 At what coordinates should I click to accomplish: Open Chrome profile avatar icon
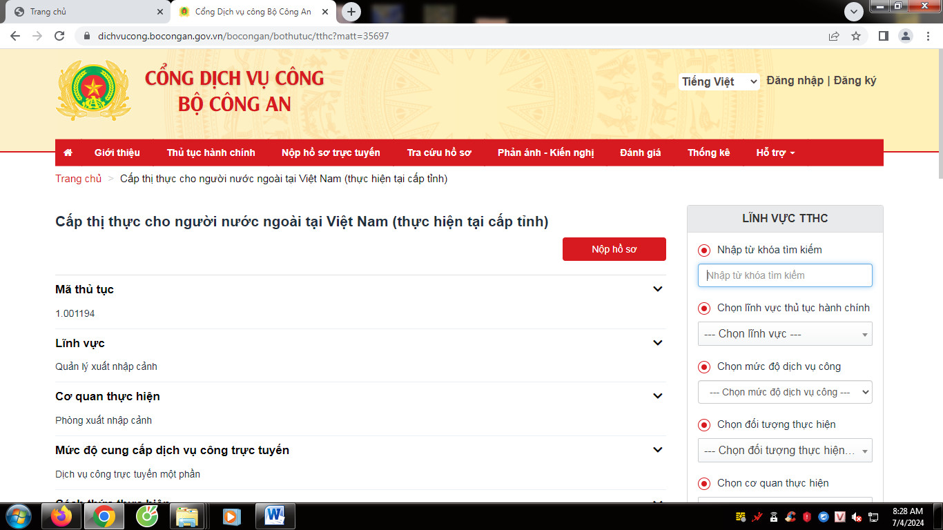click(x=906, y=36)
